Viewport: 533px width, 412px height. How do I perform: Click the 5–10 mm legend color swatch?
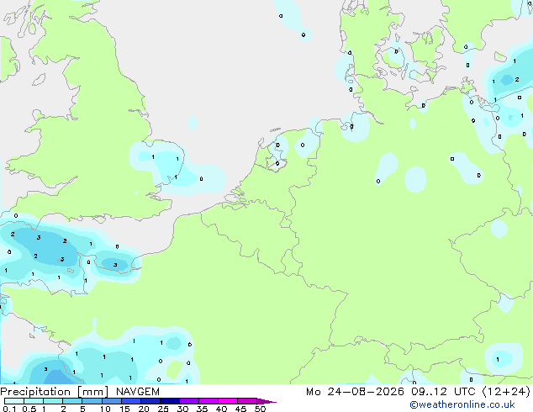(92, 401)
